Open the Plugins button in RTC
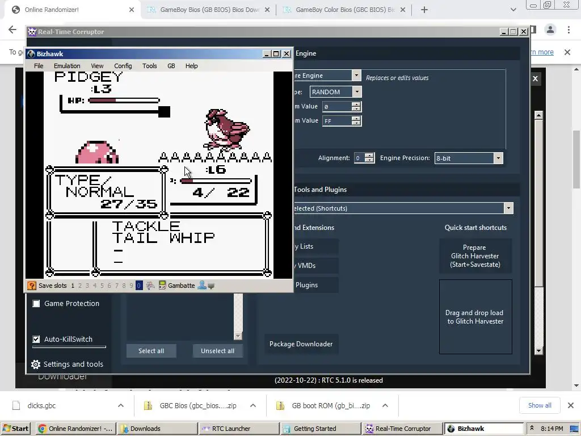Viewport: 581px width, 436px height. pyautogui.click(x=315, y=285)
